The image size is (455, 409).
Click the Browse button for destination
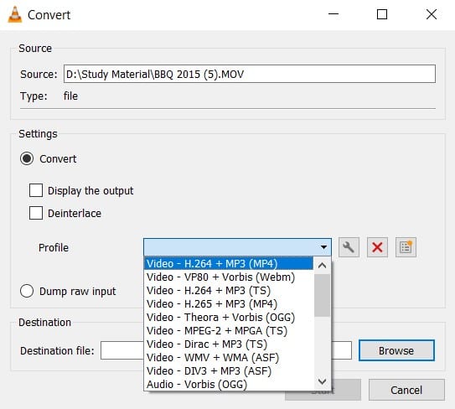[x=396, y=350]
